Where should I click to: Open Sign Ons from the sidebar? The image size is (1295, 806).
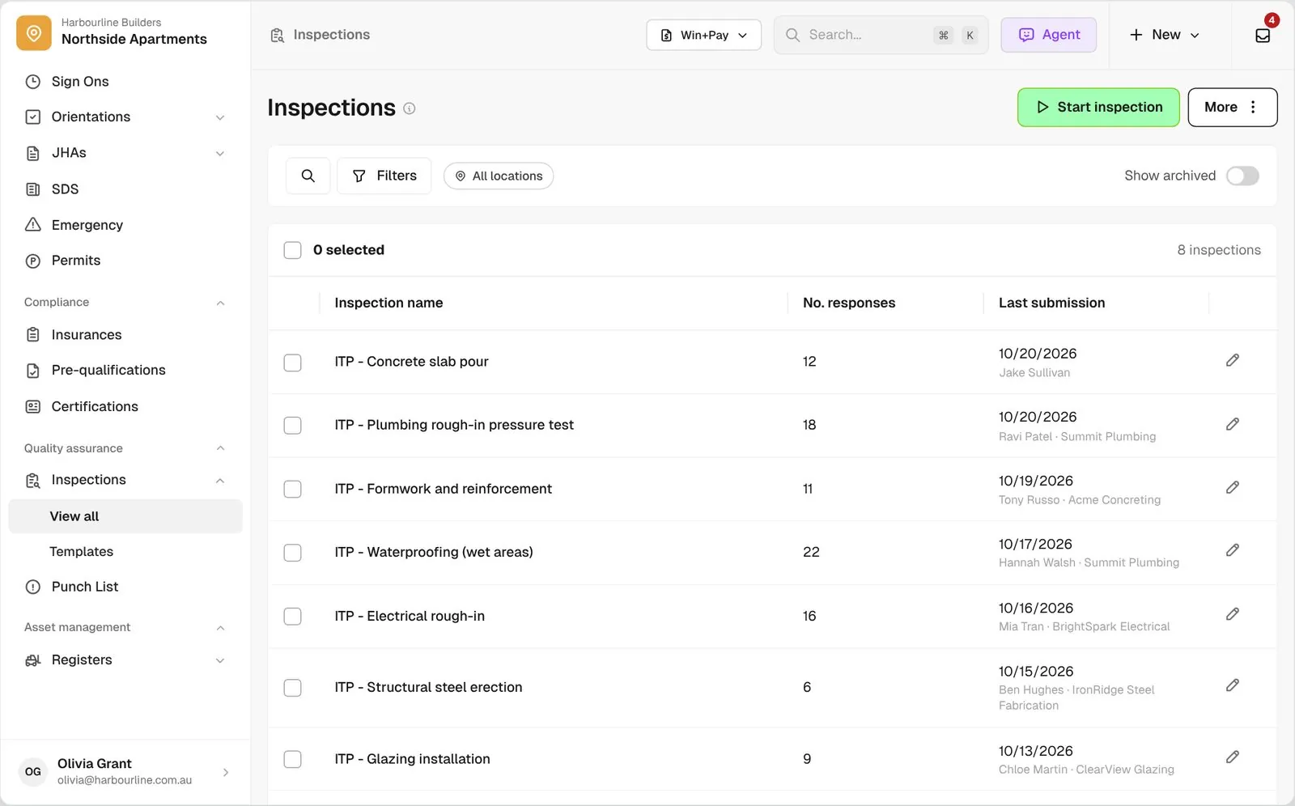[x=80, y=81]
